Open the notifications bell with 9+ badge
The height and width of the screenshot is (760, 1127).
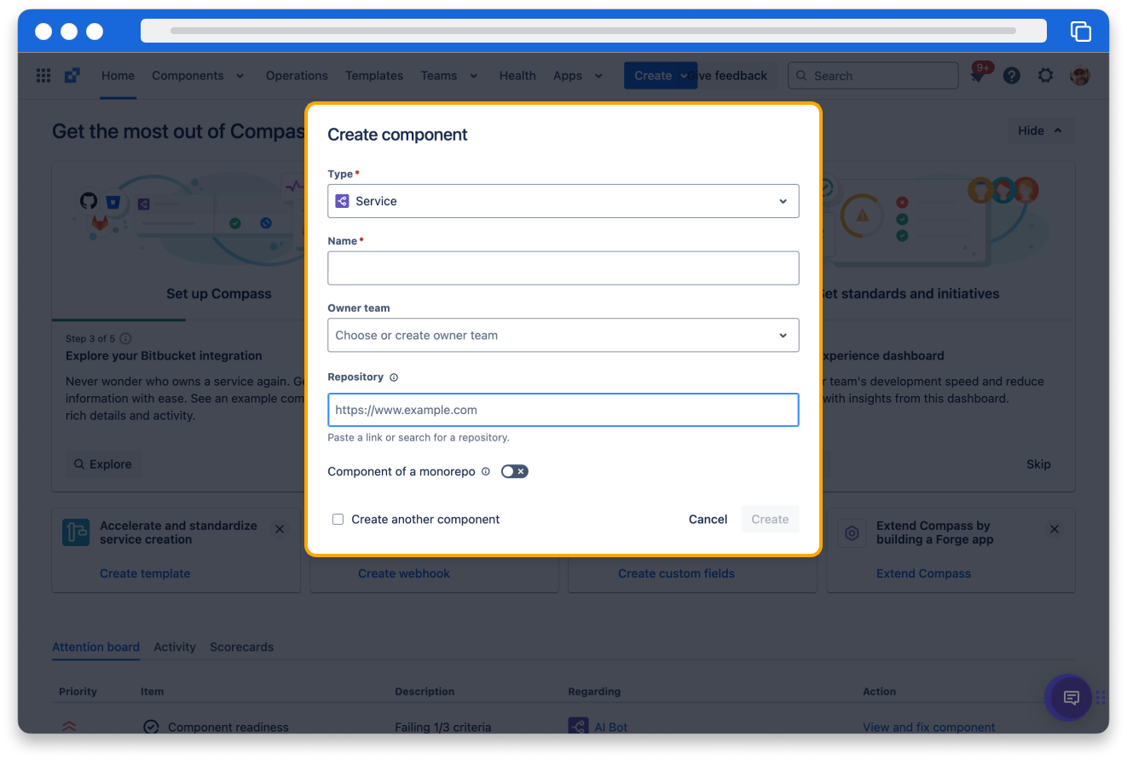(978, 76)
